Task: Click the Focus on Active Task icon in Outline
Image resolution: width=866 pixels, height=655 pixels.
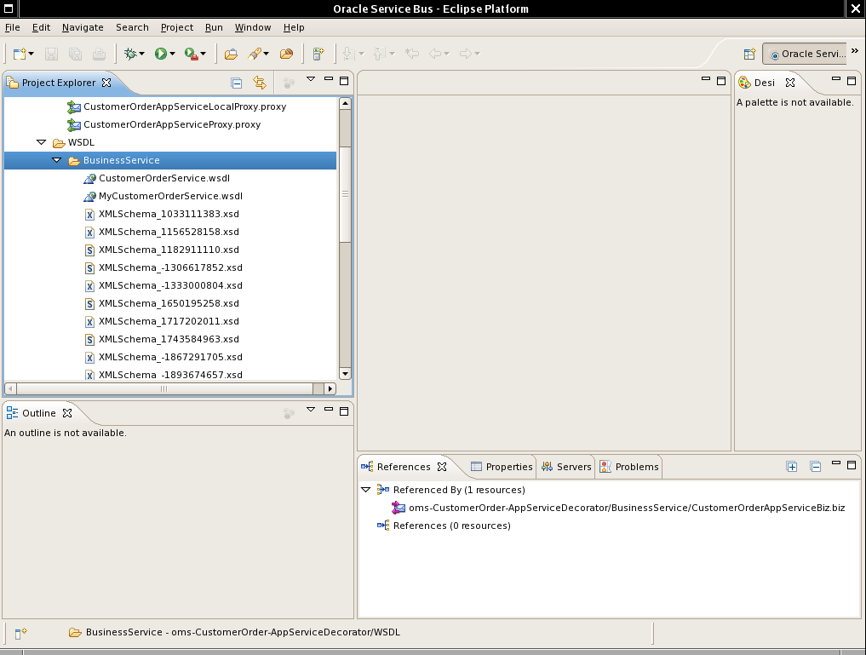Action: pos(289,413)
